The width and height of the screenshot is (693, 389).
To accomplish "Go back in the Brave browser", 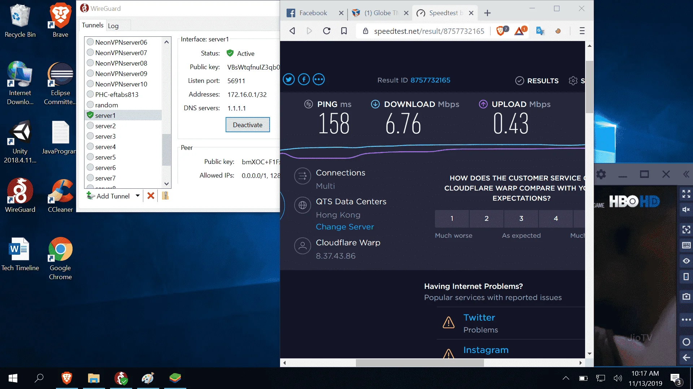I will [x=292, y=31].
